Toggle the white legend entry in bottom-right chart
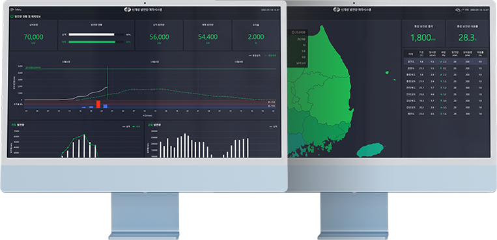Viewport: 497px width, 240px height. click(x=274, y=127)
